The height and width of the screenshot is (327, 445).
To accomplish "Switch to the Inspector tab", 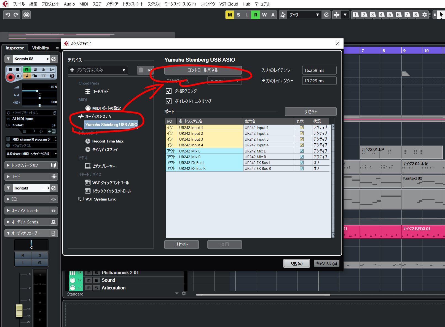I will (15, 48).
